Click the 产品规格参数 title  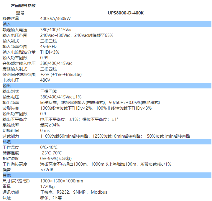23,6
